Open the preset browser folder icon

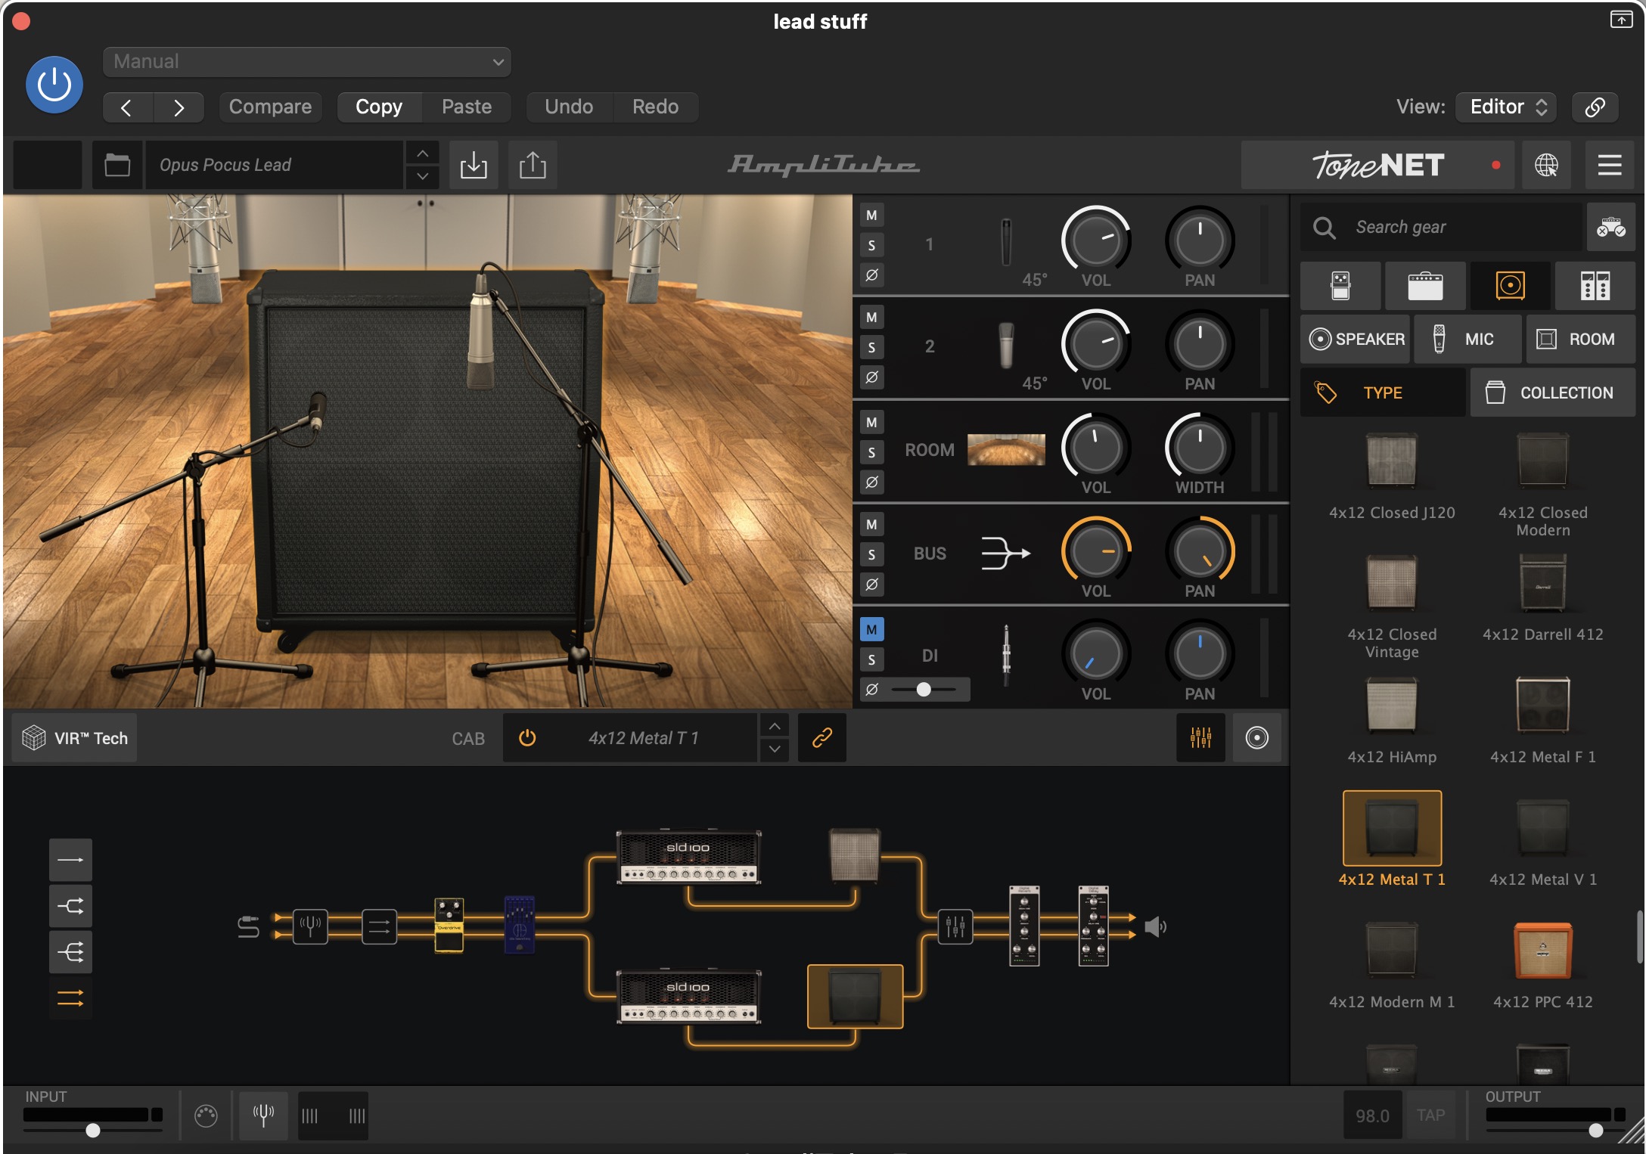click(117, 165)
